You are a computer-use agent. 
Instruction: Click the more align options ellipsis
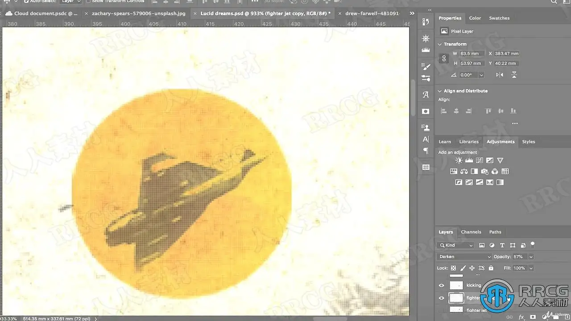point(514,123)
